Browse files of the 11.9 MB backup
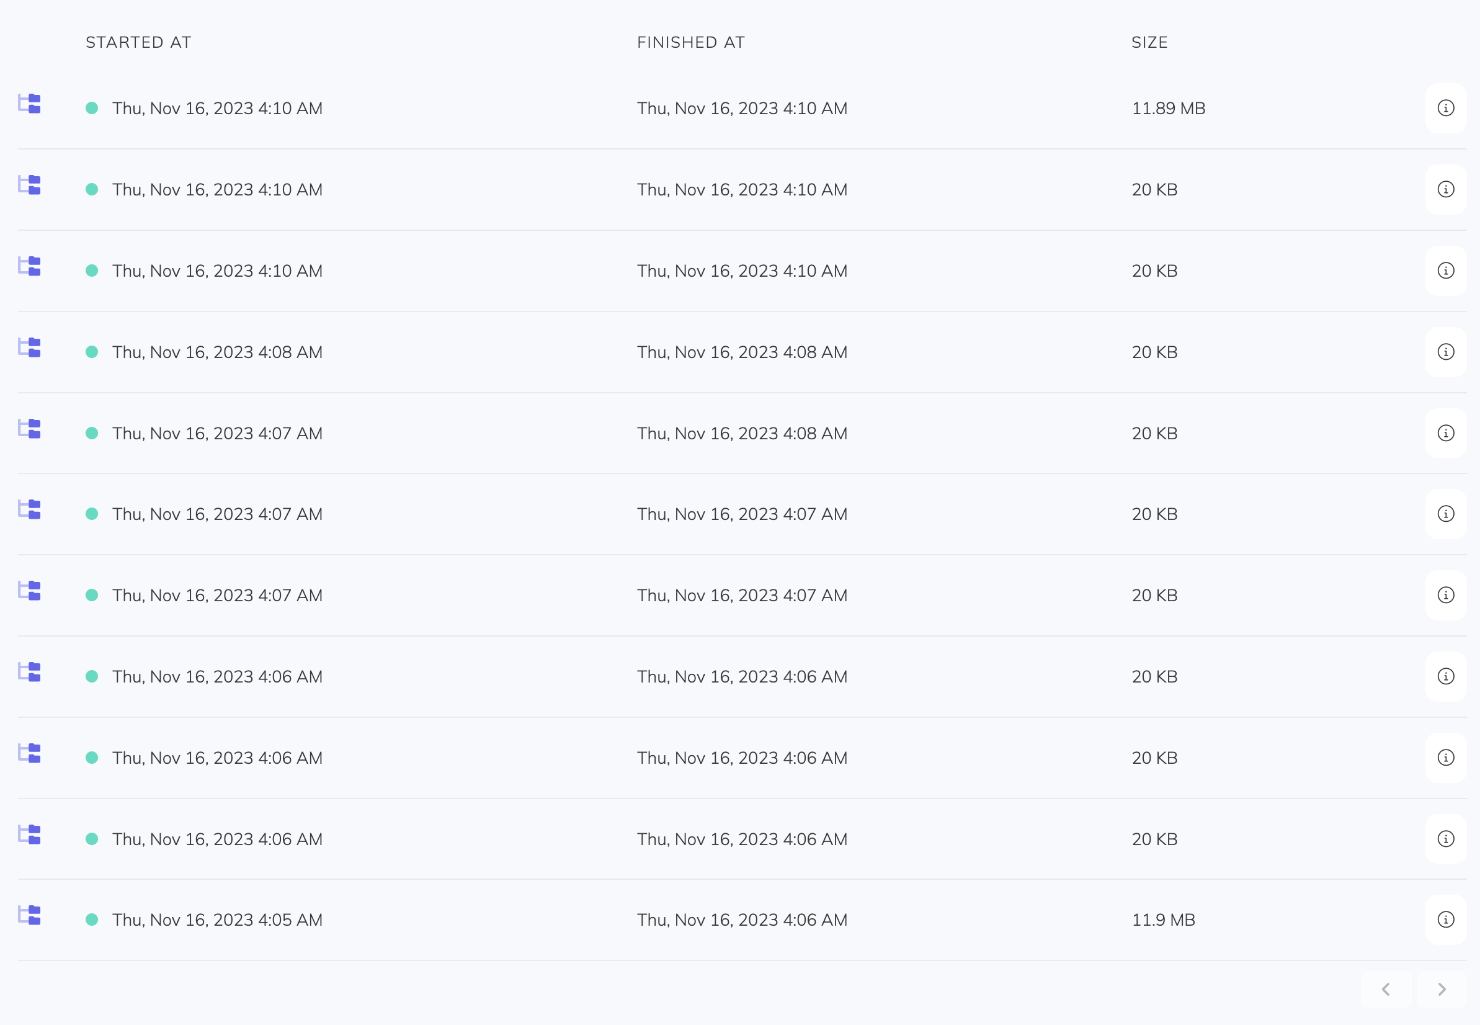The image size is (1480, 1025). click(x=30, y=915)
